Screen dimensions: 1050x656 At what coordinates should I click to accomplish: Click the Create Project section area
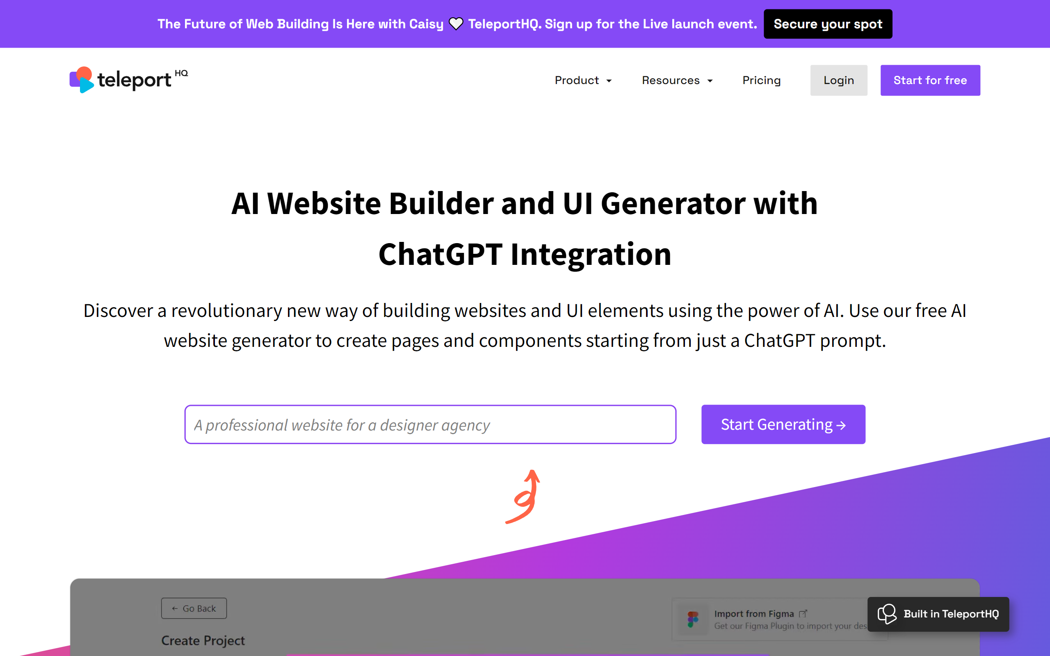[203, 639]
